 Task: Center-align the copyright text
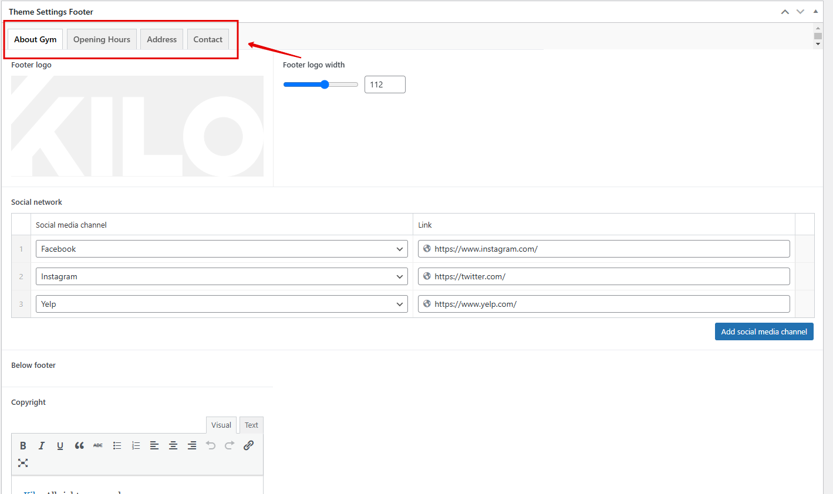(173, 446)
